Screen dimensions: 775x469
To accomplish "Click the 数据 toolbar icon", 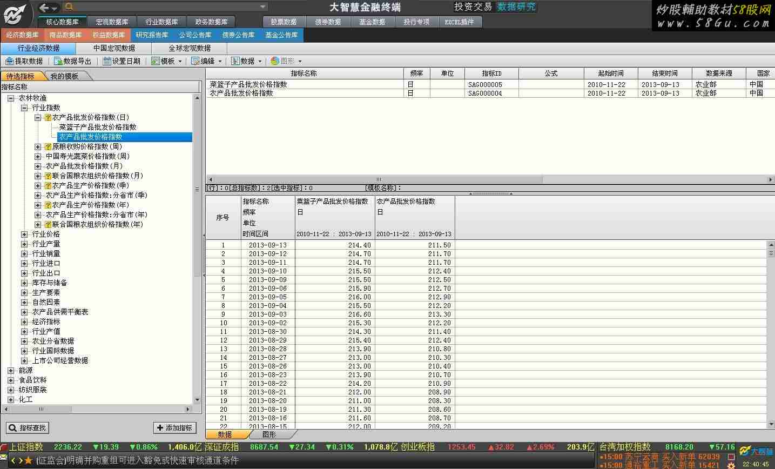I will coord(235,61).
